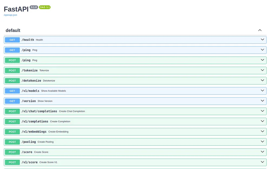
Task: Click the default section heading
Action: (x=13, y=30)
